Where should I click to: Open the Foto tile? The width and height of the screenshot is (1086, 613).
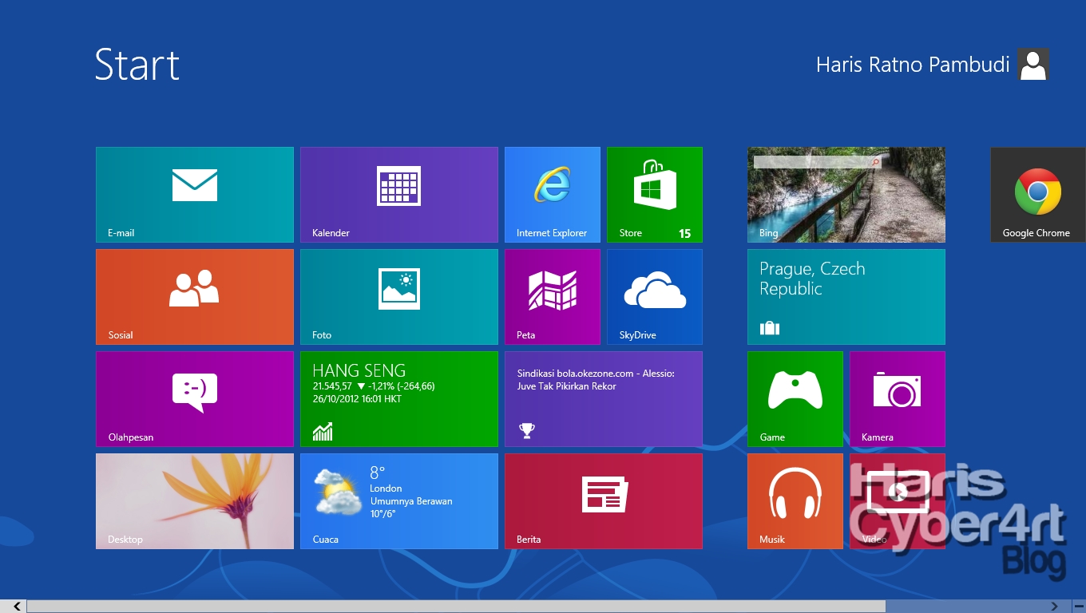click(399, 297)
